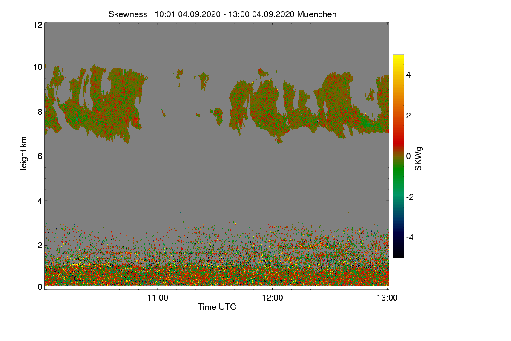Click the colorbar value 4 label
This screenshot has height=341, width=511.
tap(409, 75)
